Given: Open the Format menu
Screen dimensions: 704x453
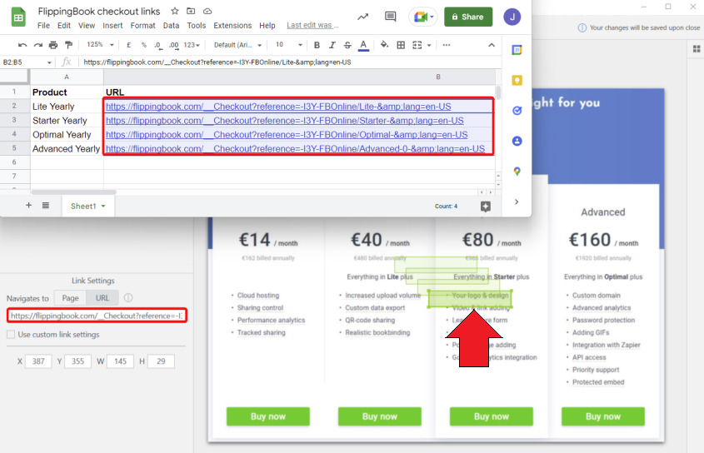Looking at the screenshot, I should pyautogui.click(x=142, y=26).
